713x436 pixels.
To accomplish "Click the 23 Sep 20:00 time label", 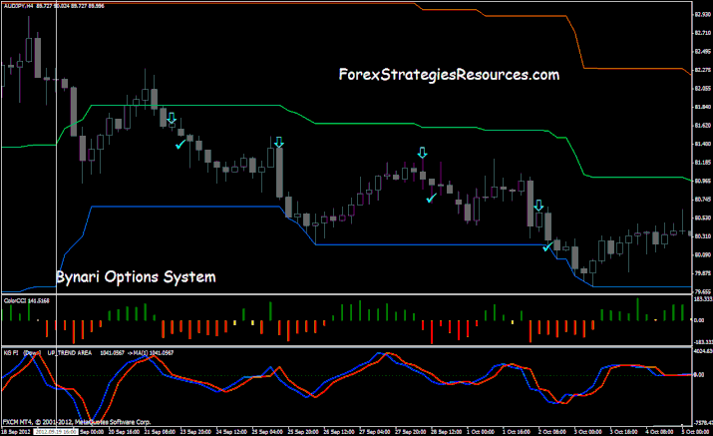I will tap(195, 431).
